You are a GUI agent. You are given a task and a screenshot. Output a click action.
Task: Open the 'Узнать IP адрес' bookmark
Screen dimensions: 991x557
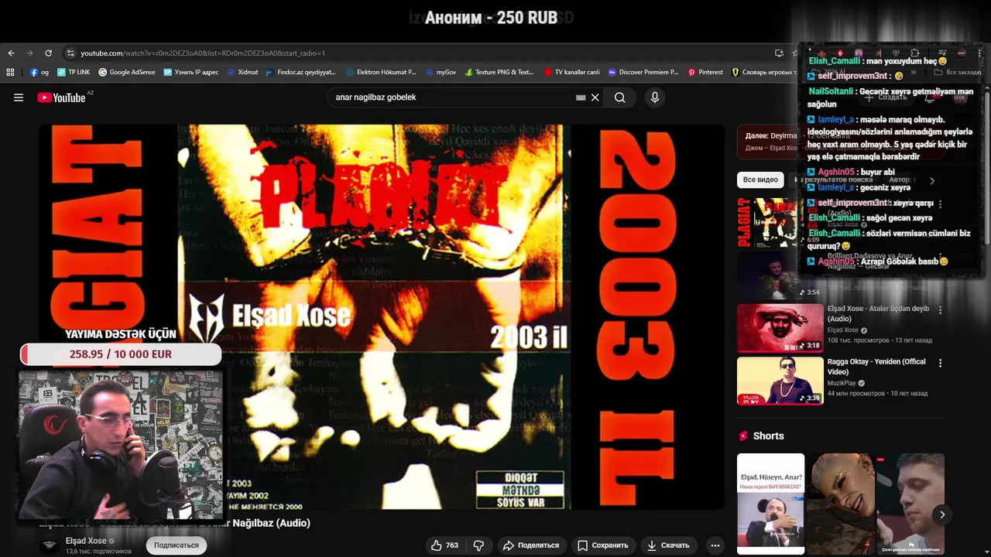click(x=191, y=72)
